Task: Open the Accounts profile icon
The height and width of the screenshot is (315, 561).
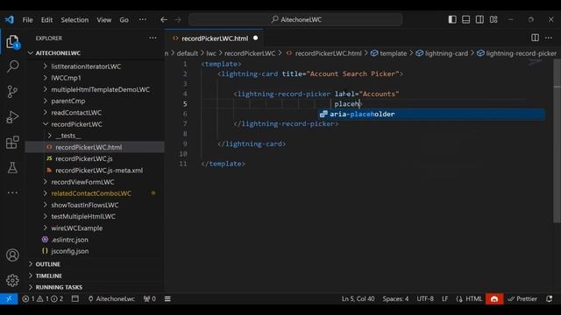Action: (x=12, y=255)
